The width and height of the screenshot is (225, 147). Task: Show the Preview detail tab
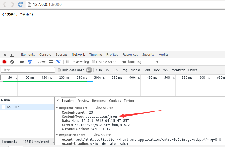point(83,101)
